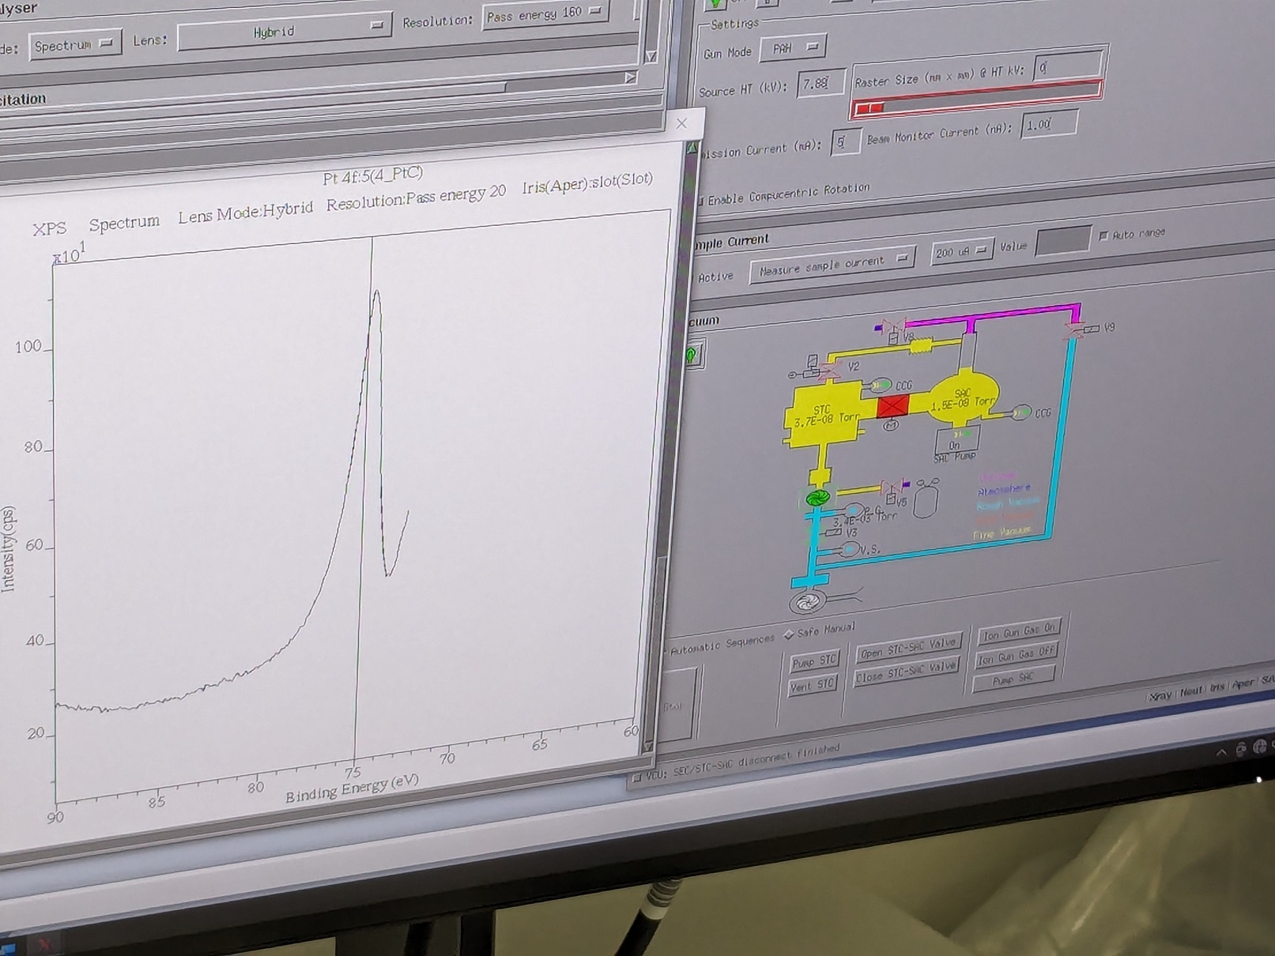
Task: Click the globe icon in system tray
Action: [1260, 745]
